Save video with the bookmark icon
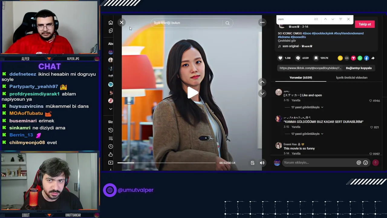Screen dimensions: 387x218 (316, 58)
